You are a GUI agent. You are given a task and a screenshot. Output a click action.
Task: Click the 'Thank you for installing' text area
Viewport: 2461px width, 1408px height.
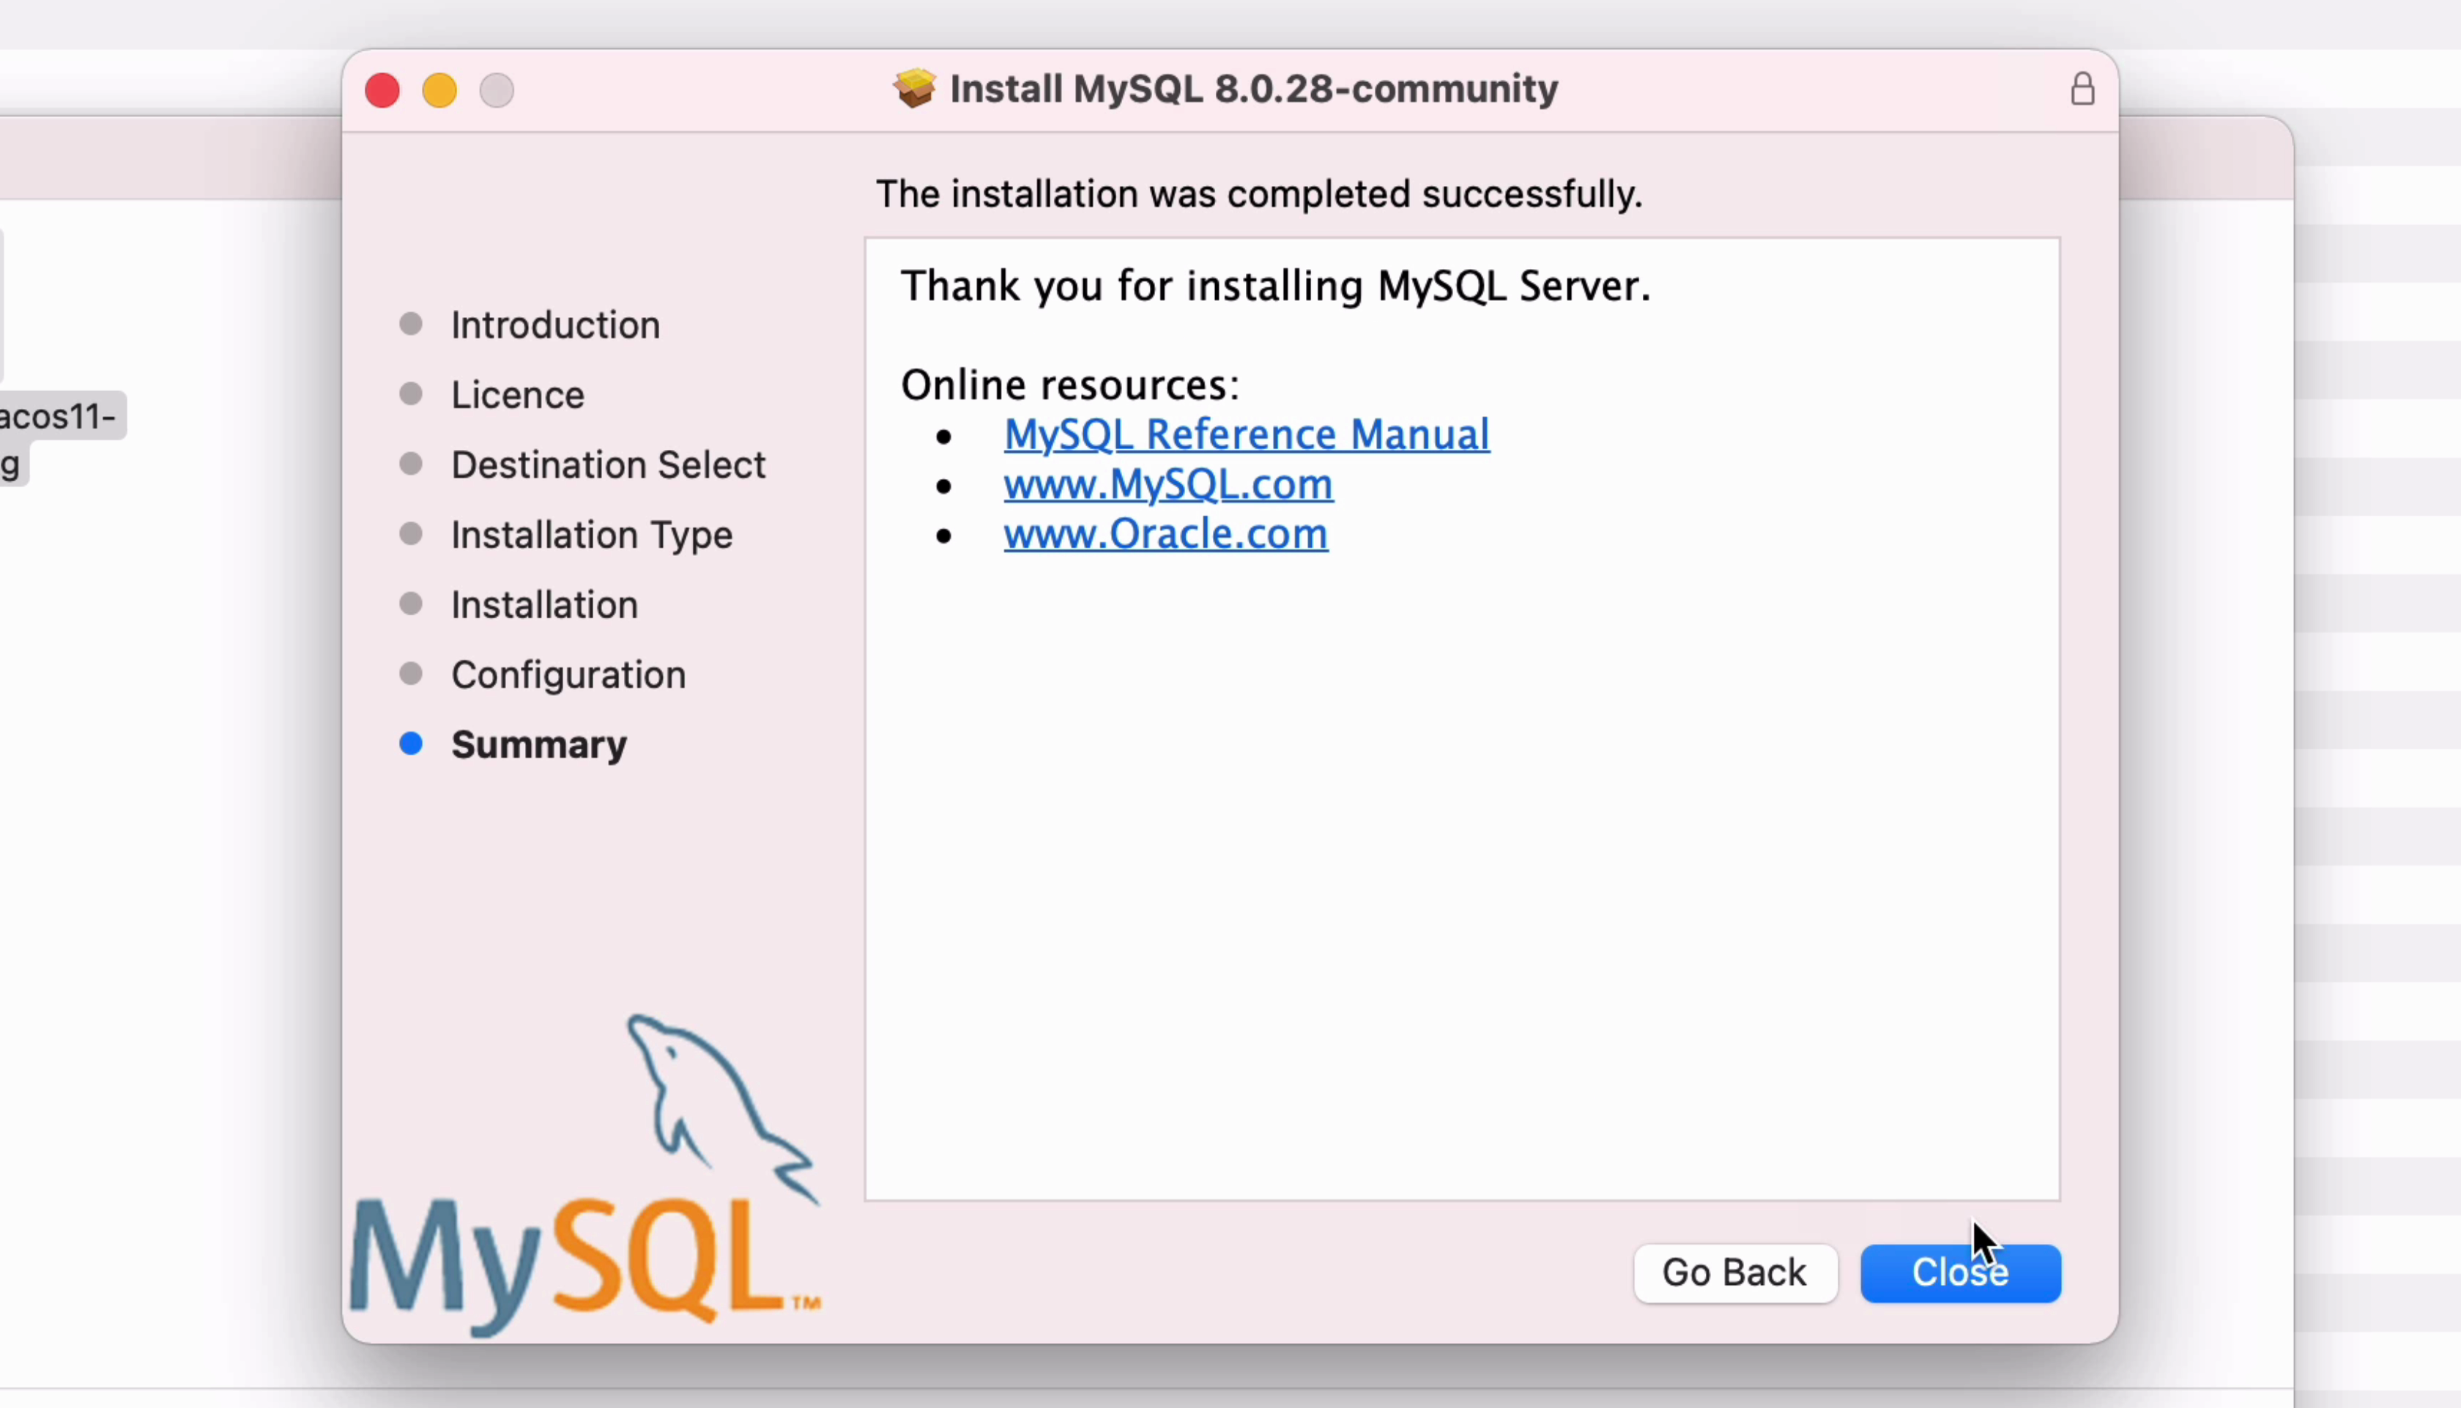(1274, 286)
